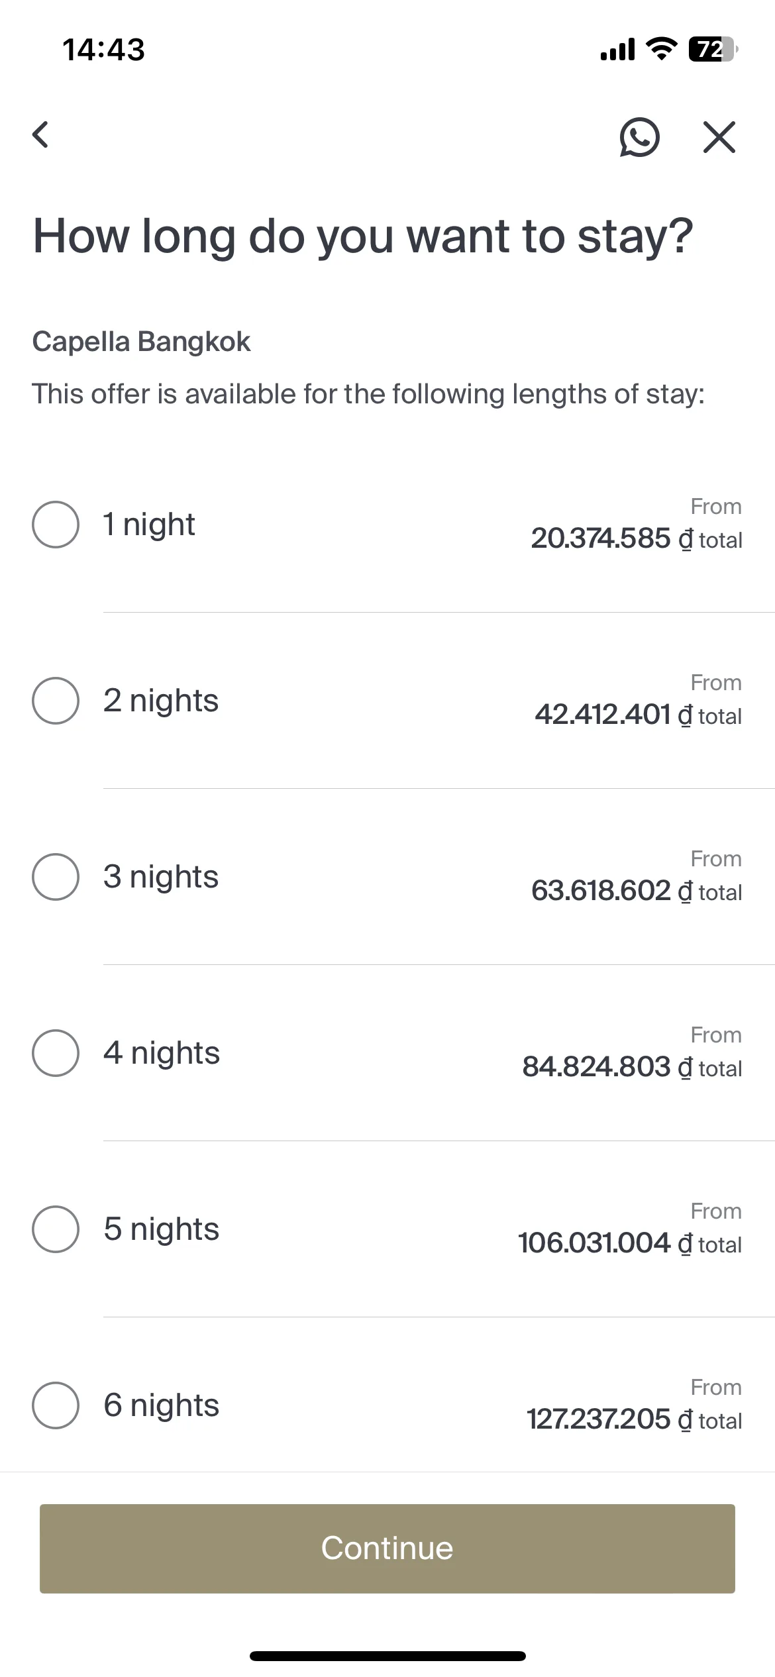The height and width of the screenshot is (1677, 775).
Task: Pick the 4 nights radio button
Action: [56, 1053]
